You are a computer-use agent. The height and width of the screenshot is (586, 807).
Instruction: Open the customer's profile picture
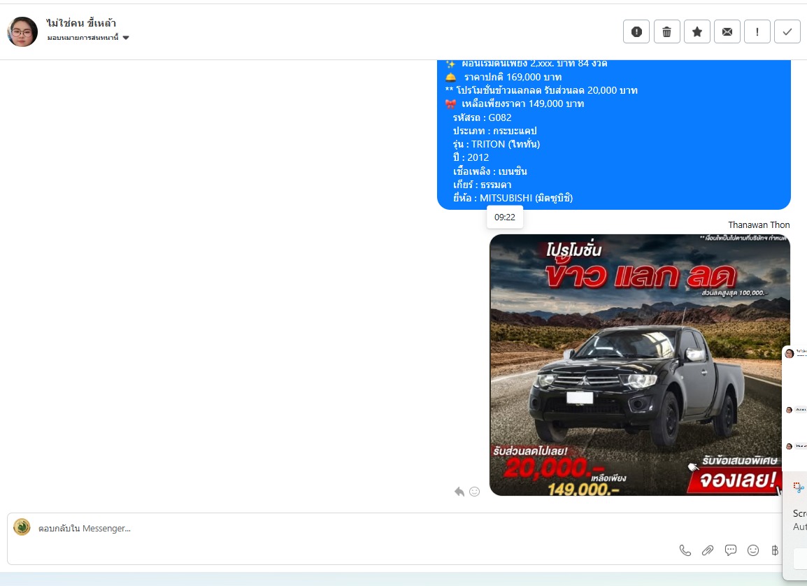22,32
